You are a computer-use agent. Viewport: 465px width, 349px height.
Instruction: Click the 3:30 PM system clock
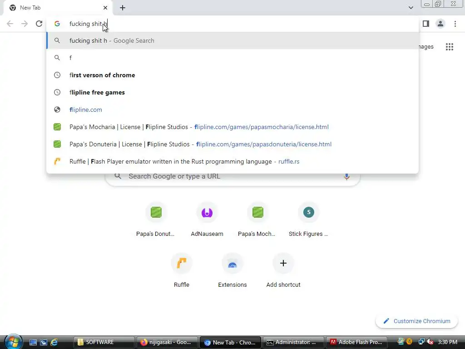(x=447, y=342)
